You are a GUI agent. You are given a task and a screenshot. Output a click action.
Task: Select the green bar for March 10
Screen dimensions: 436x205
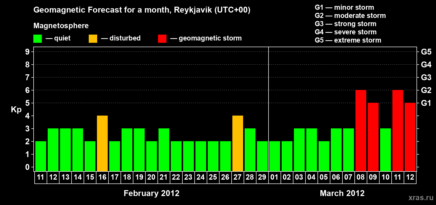pyautogui.click(x=385, y=150)
